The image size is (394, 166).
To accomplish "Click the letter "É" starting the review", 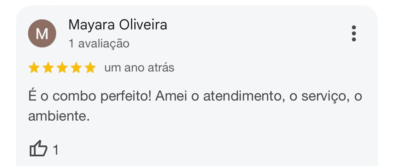I will pyautogui.click(x=32, y=96).
